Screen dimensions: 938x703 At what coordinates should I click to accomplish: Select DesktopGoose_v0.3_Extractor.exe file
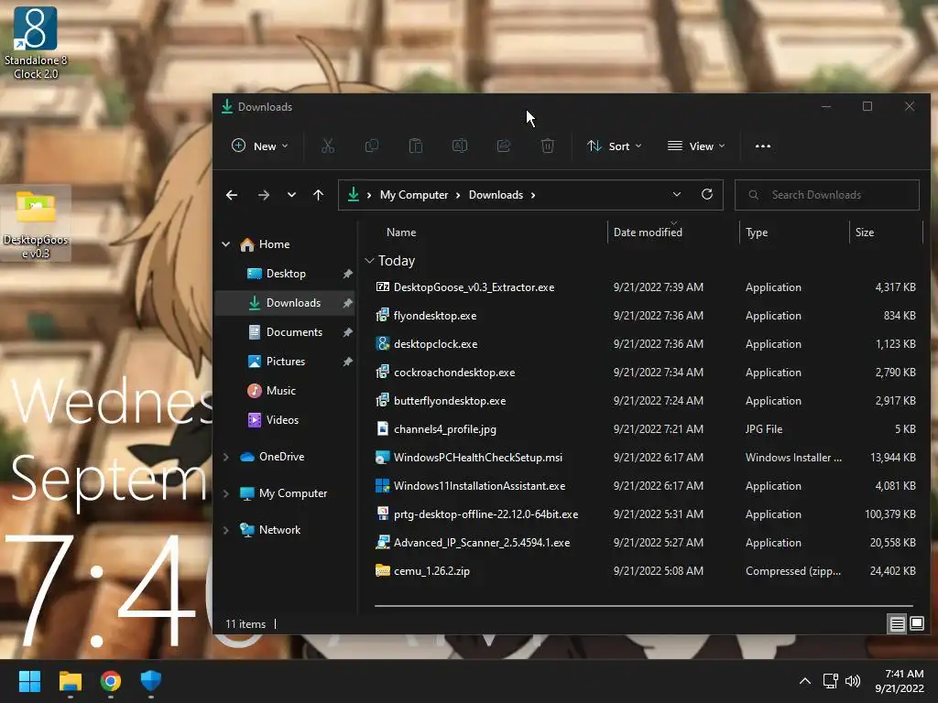(644, 287)
